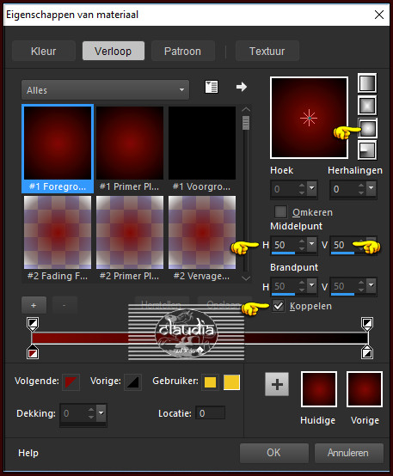Switch to the Patroon tab
Viewport: 393px width, 476px height.
[x=182, y=51]
